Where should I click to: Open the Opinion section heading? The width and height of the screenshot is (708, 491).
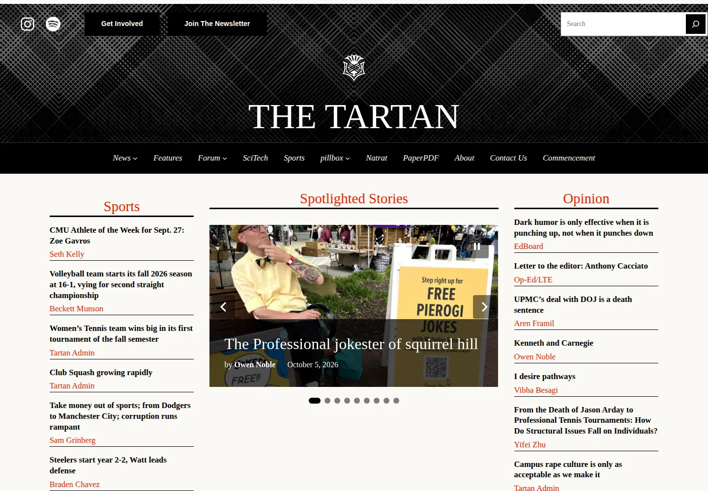586,199
